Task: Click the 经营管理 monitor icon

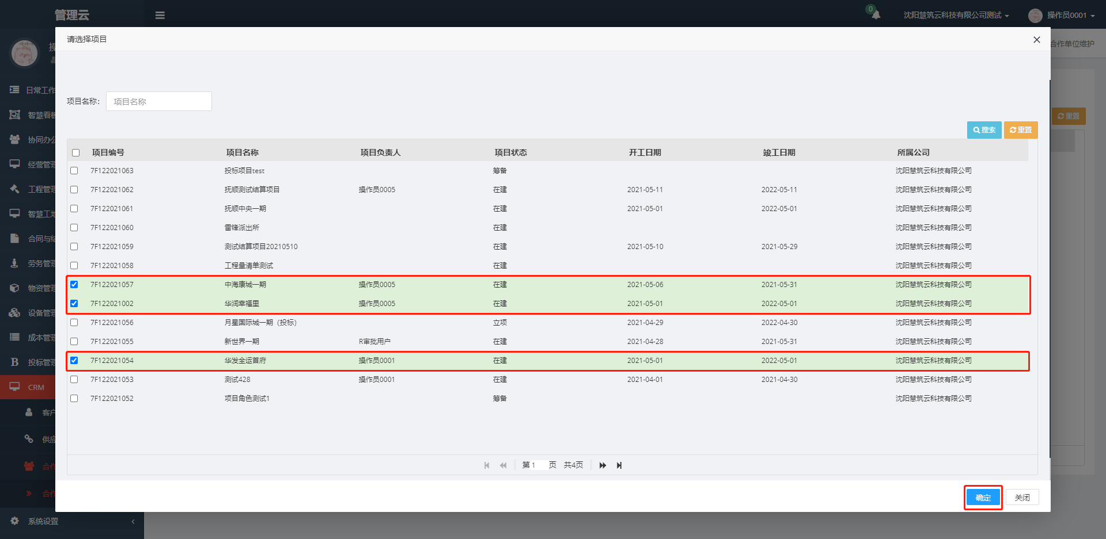Action: pyautogui.click(x=14, y=164)
